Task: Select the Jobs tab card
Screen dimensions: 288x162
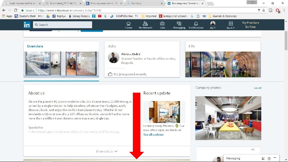Action: (x=142, y=59)
